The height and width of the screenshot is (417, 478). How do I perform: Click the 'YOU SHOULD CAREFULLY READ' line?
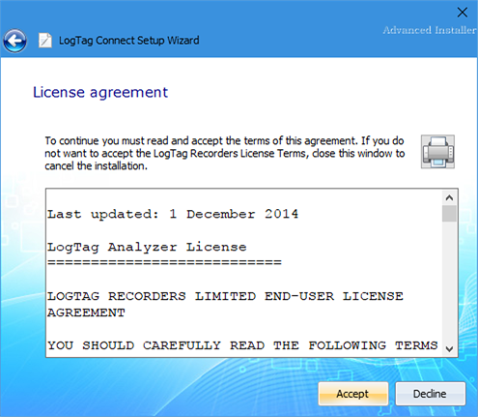242,345
